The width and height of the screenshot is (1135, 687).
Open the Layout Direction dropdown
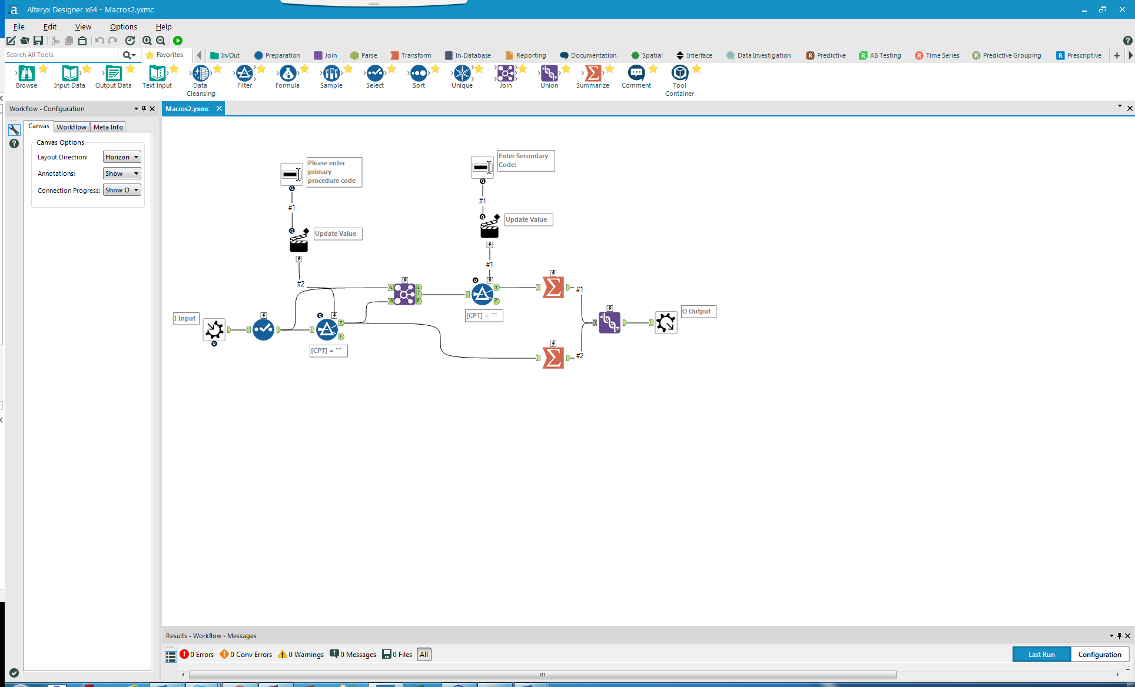tap(121, 156)
